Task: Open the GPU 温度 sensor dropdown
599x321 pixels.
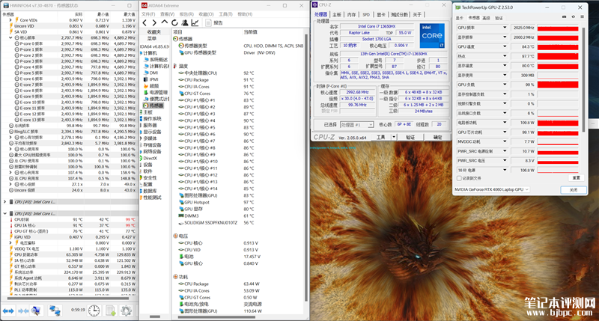Action: point(505,46)
